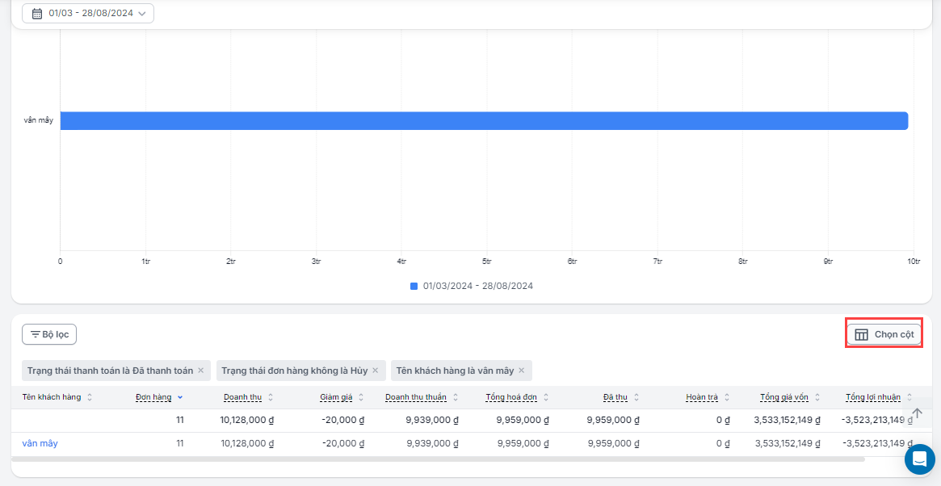Open the vân mây customer link
This screenshot has height=486, width=941.
point(40,443)
